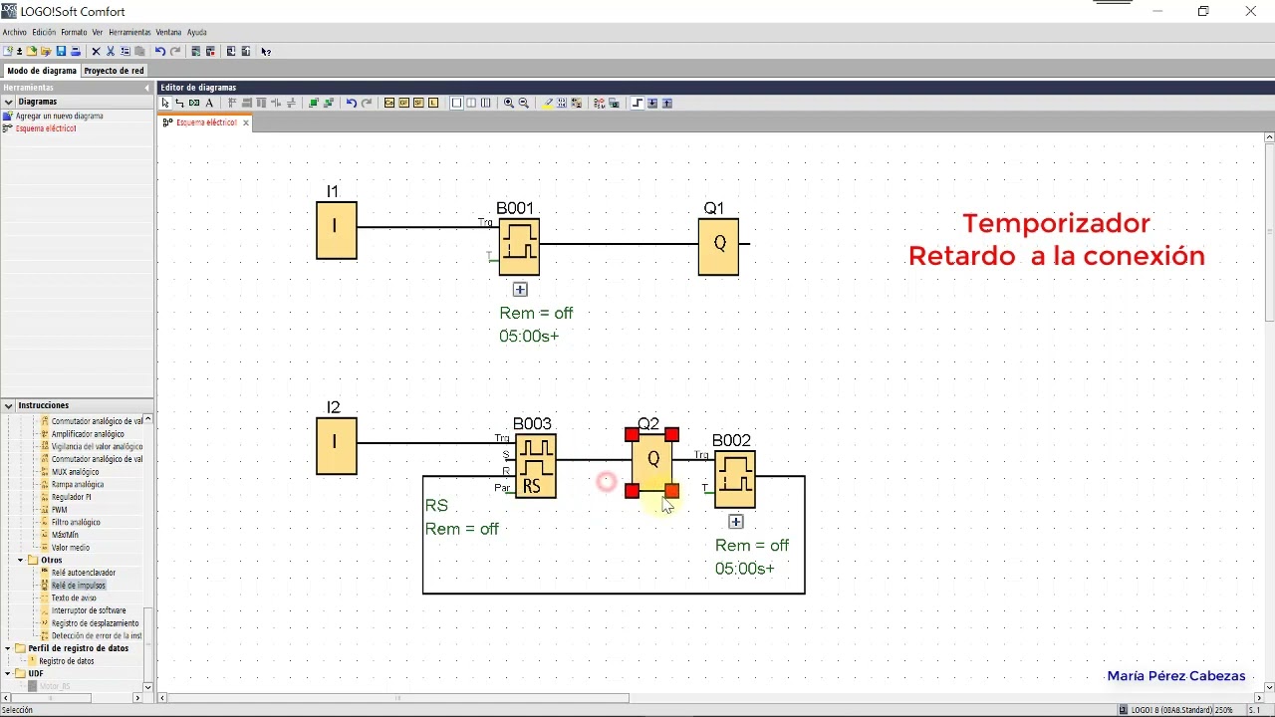Click the Undo arrow in main toolbar
The height and width of the screenshot is (717, 1275).
(x=159, y=51)
